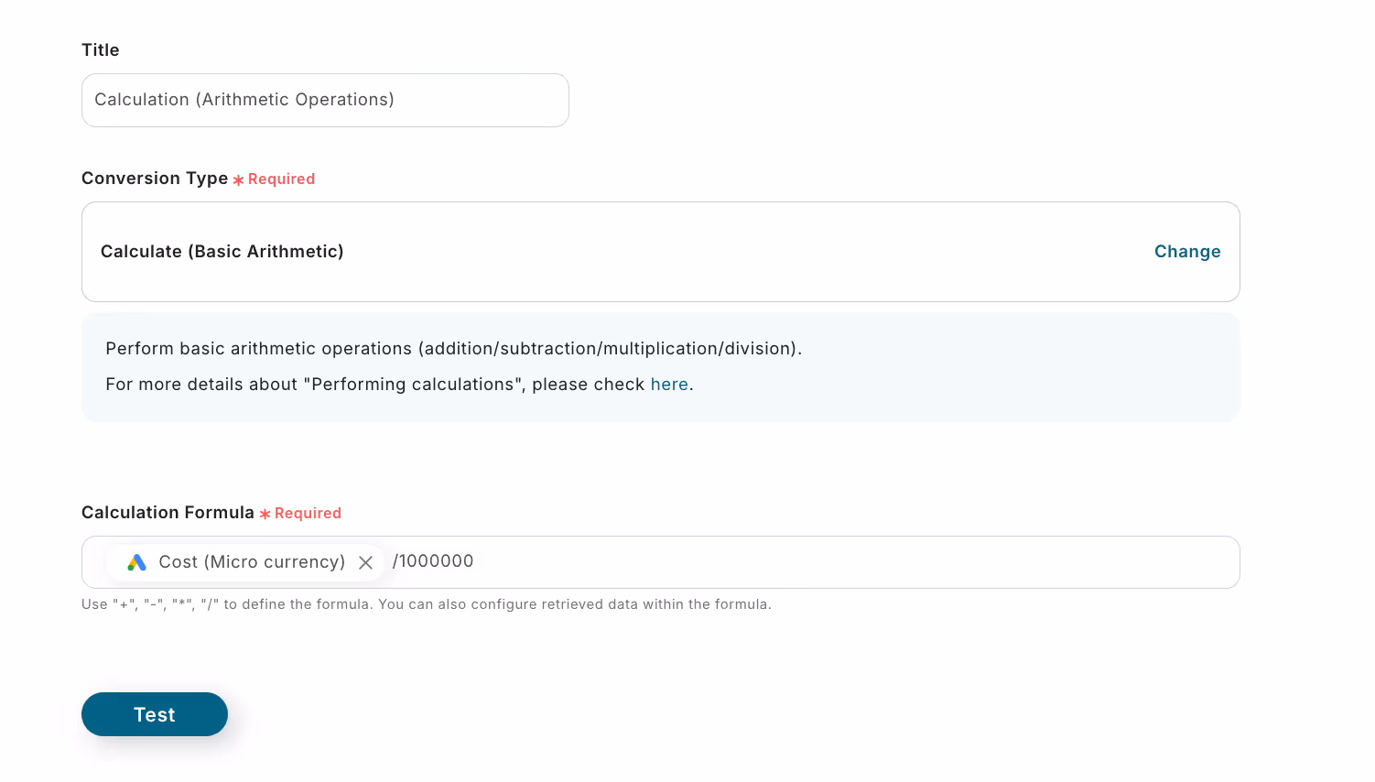Click the Conversion Type label
1375x782 pixels.
[x=155, y=179]
